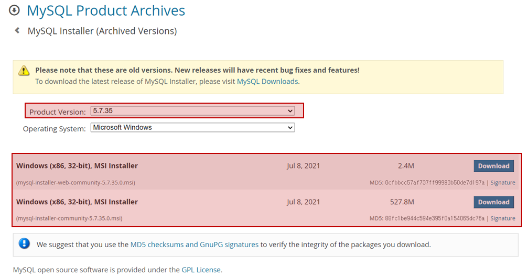Click MySQL Installer (Archived Versions) heading
The width and height of the screenshot is (528, 277).
(x=102, y=31)
